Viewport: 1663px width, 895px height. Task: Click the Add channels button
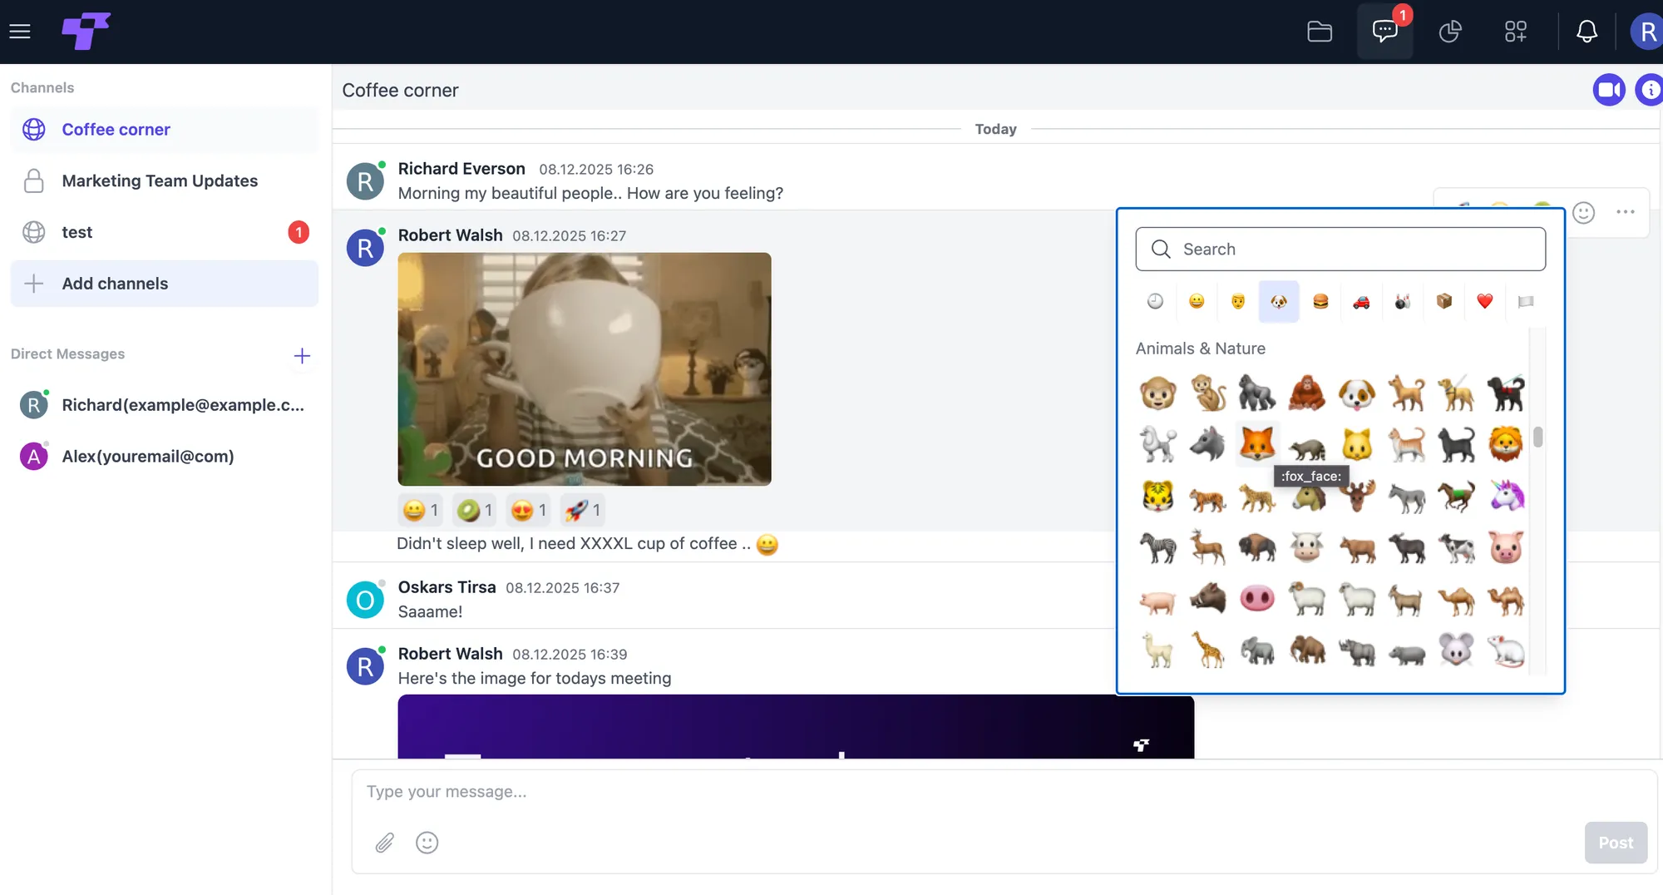pyautogui.click(x=165, y=284)
